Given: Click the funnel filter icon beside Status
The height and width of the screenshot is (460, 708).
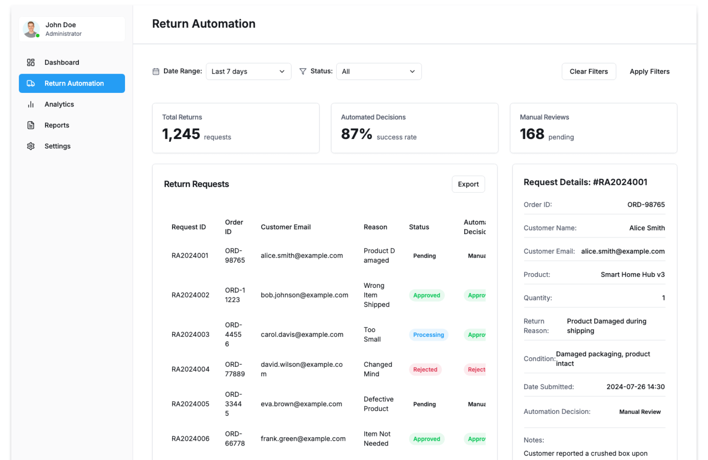Looking at the screenshot, I should point(303,72).
